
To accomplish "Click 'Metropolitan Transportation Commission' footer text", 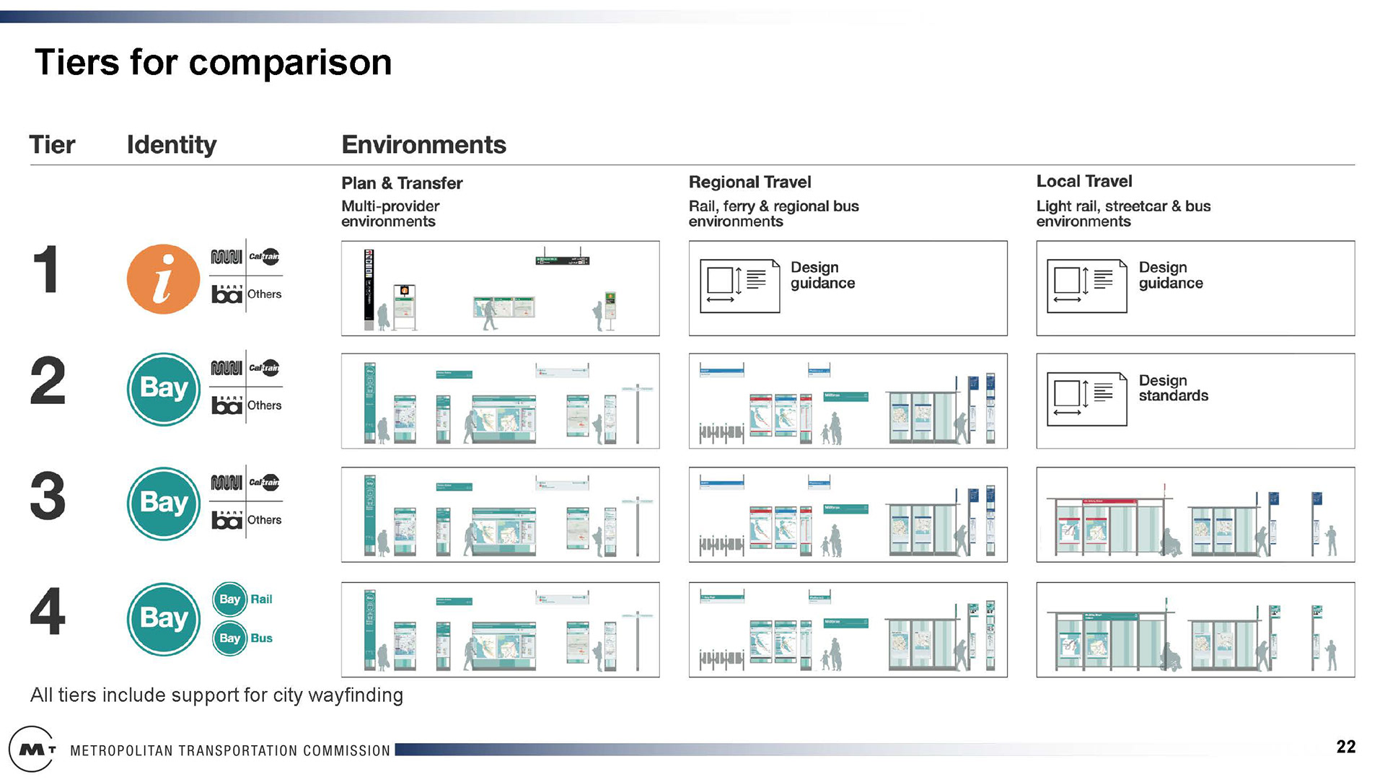I will click(x=230, y=751).
